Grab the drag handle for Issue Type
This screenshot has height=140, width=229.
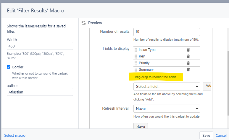(x=136, y=50)
